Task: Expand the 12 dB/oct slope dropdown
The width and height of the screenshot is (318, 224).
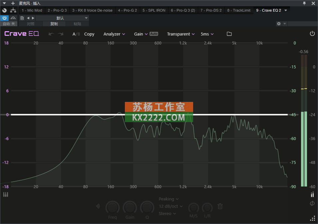Action: pos(171,206)
